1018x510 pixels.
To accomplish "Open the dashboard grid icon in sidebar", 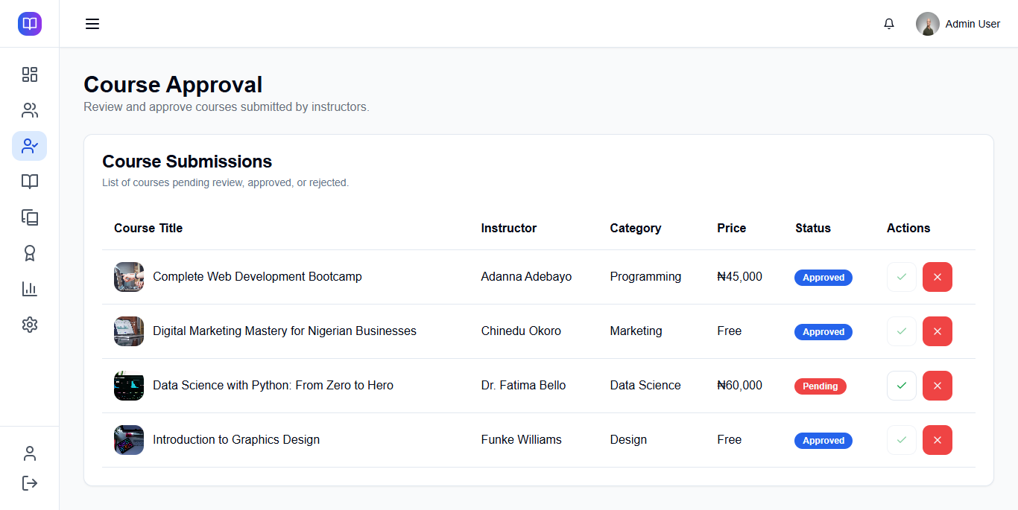I will (x=30, y=74).
